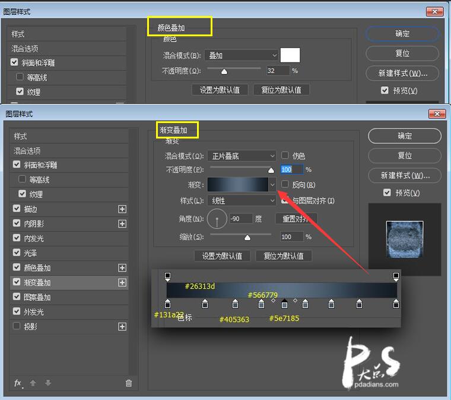The image size is (451, 400).
Task: Open 样式 线性 gradient style dropdown
Action: (242, 200)
